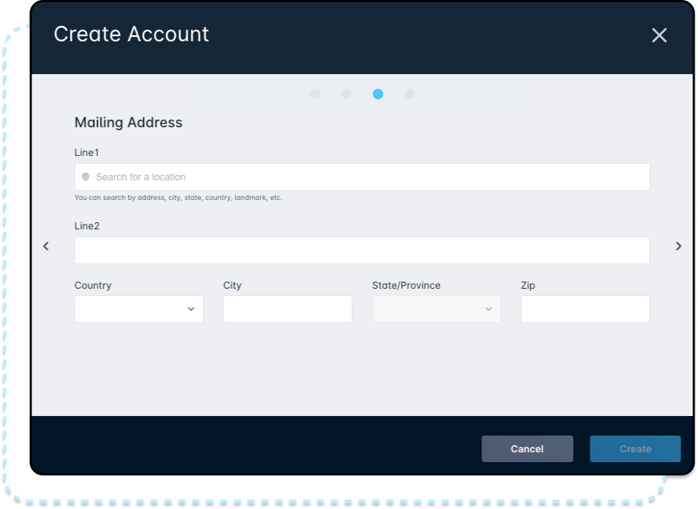Screen dimensions: 698x509
Task: Click the location pin icon in Line1
Action: 85,177
